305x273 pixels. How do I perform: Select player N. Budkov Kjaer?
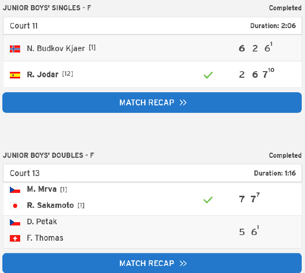click(56, 48)
